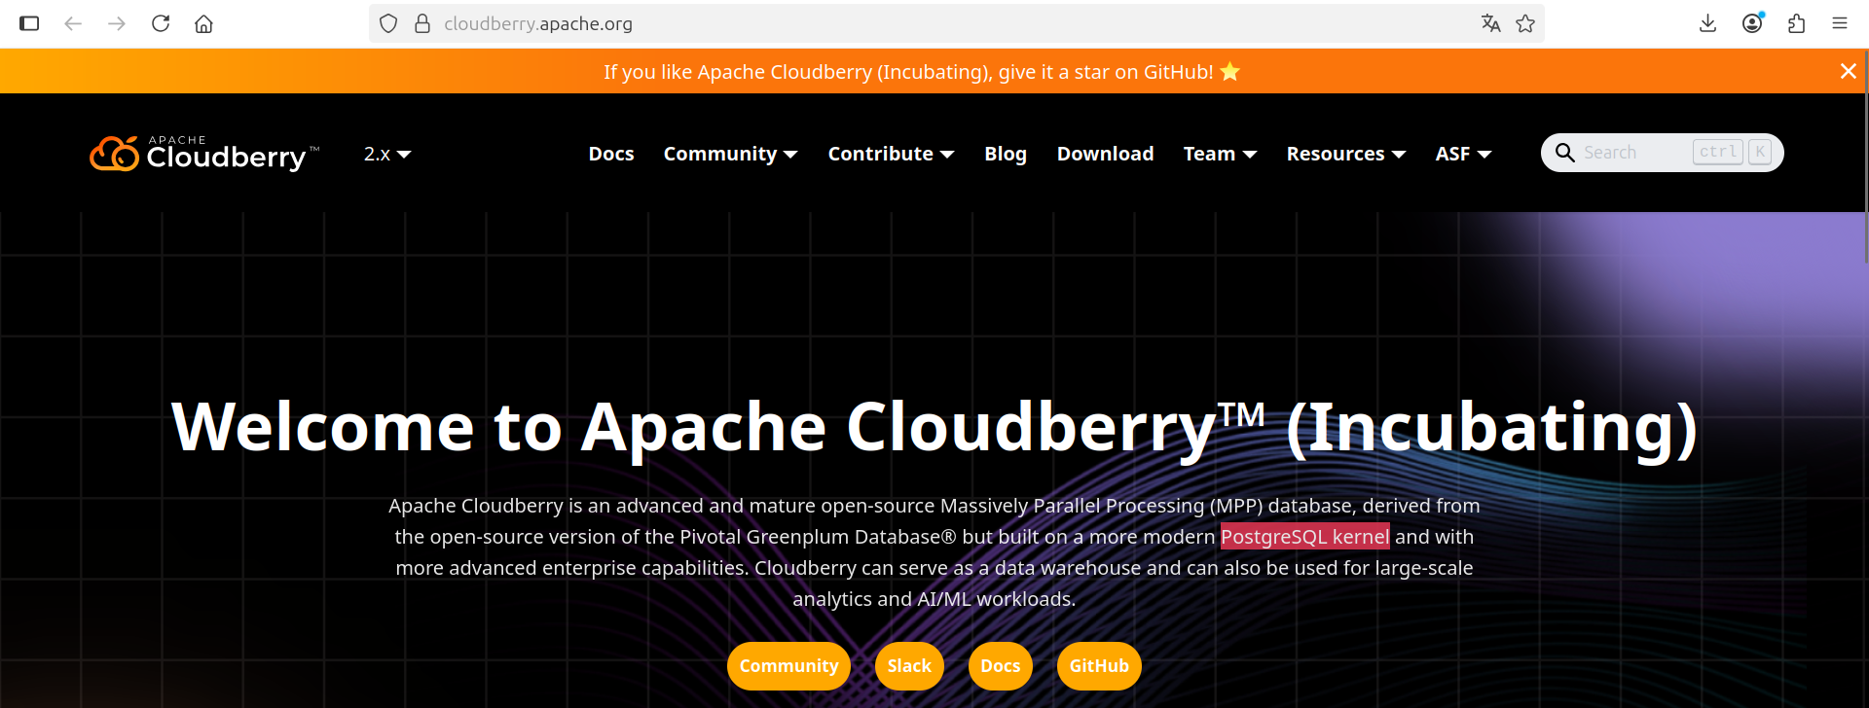The width and height of the screenshot is (1869, 708).
Task: Expand the Community navigation dropdown
Action: click(730, 154)
